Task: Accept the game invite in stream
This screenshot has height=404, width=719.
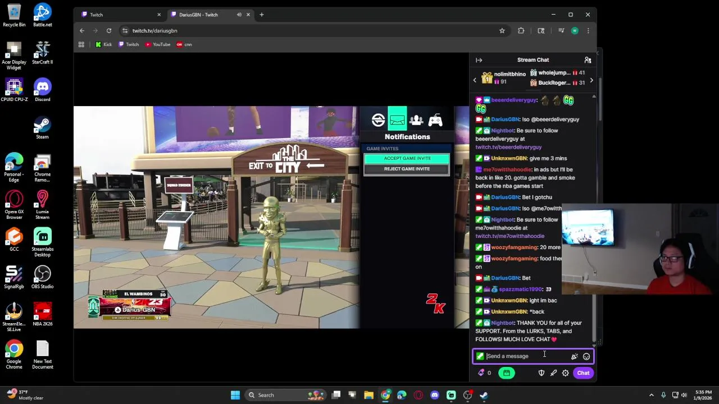Action: coord(407,158)
